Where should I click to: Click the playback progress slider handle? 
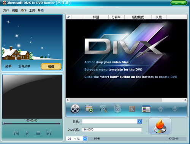tap(3, 123)
